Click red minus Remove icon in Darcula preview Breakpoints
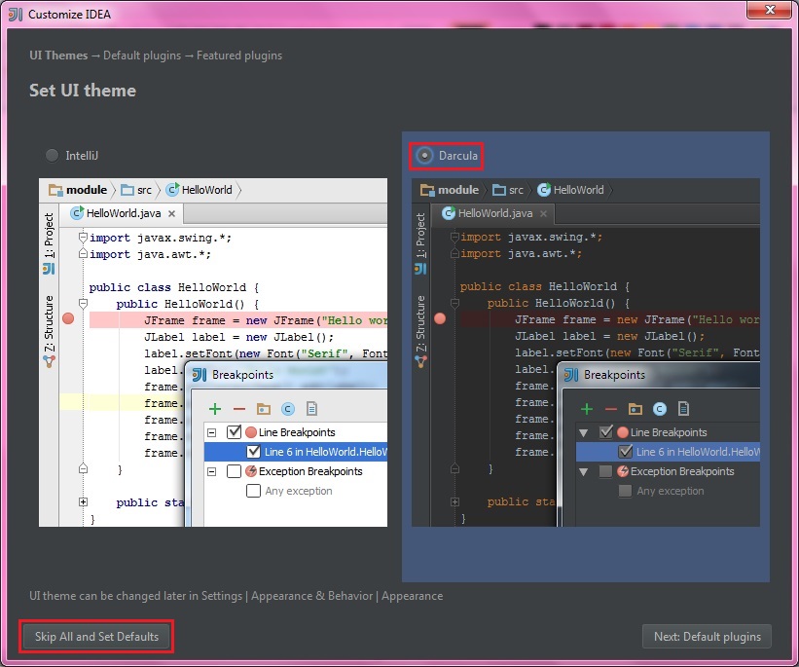The width and height of the screenshot is (799, 667). pyautogui.click(x=611, y=409)
